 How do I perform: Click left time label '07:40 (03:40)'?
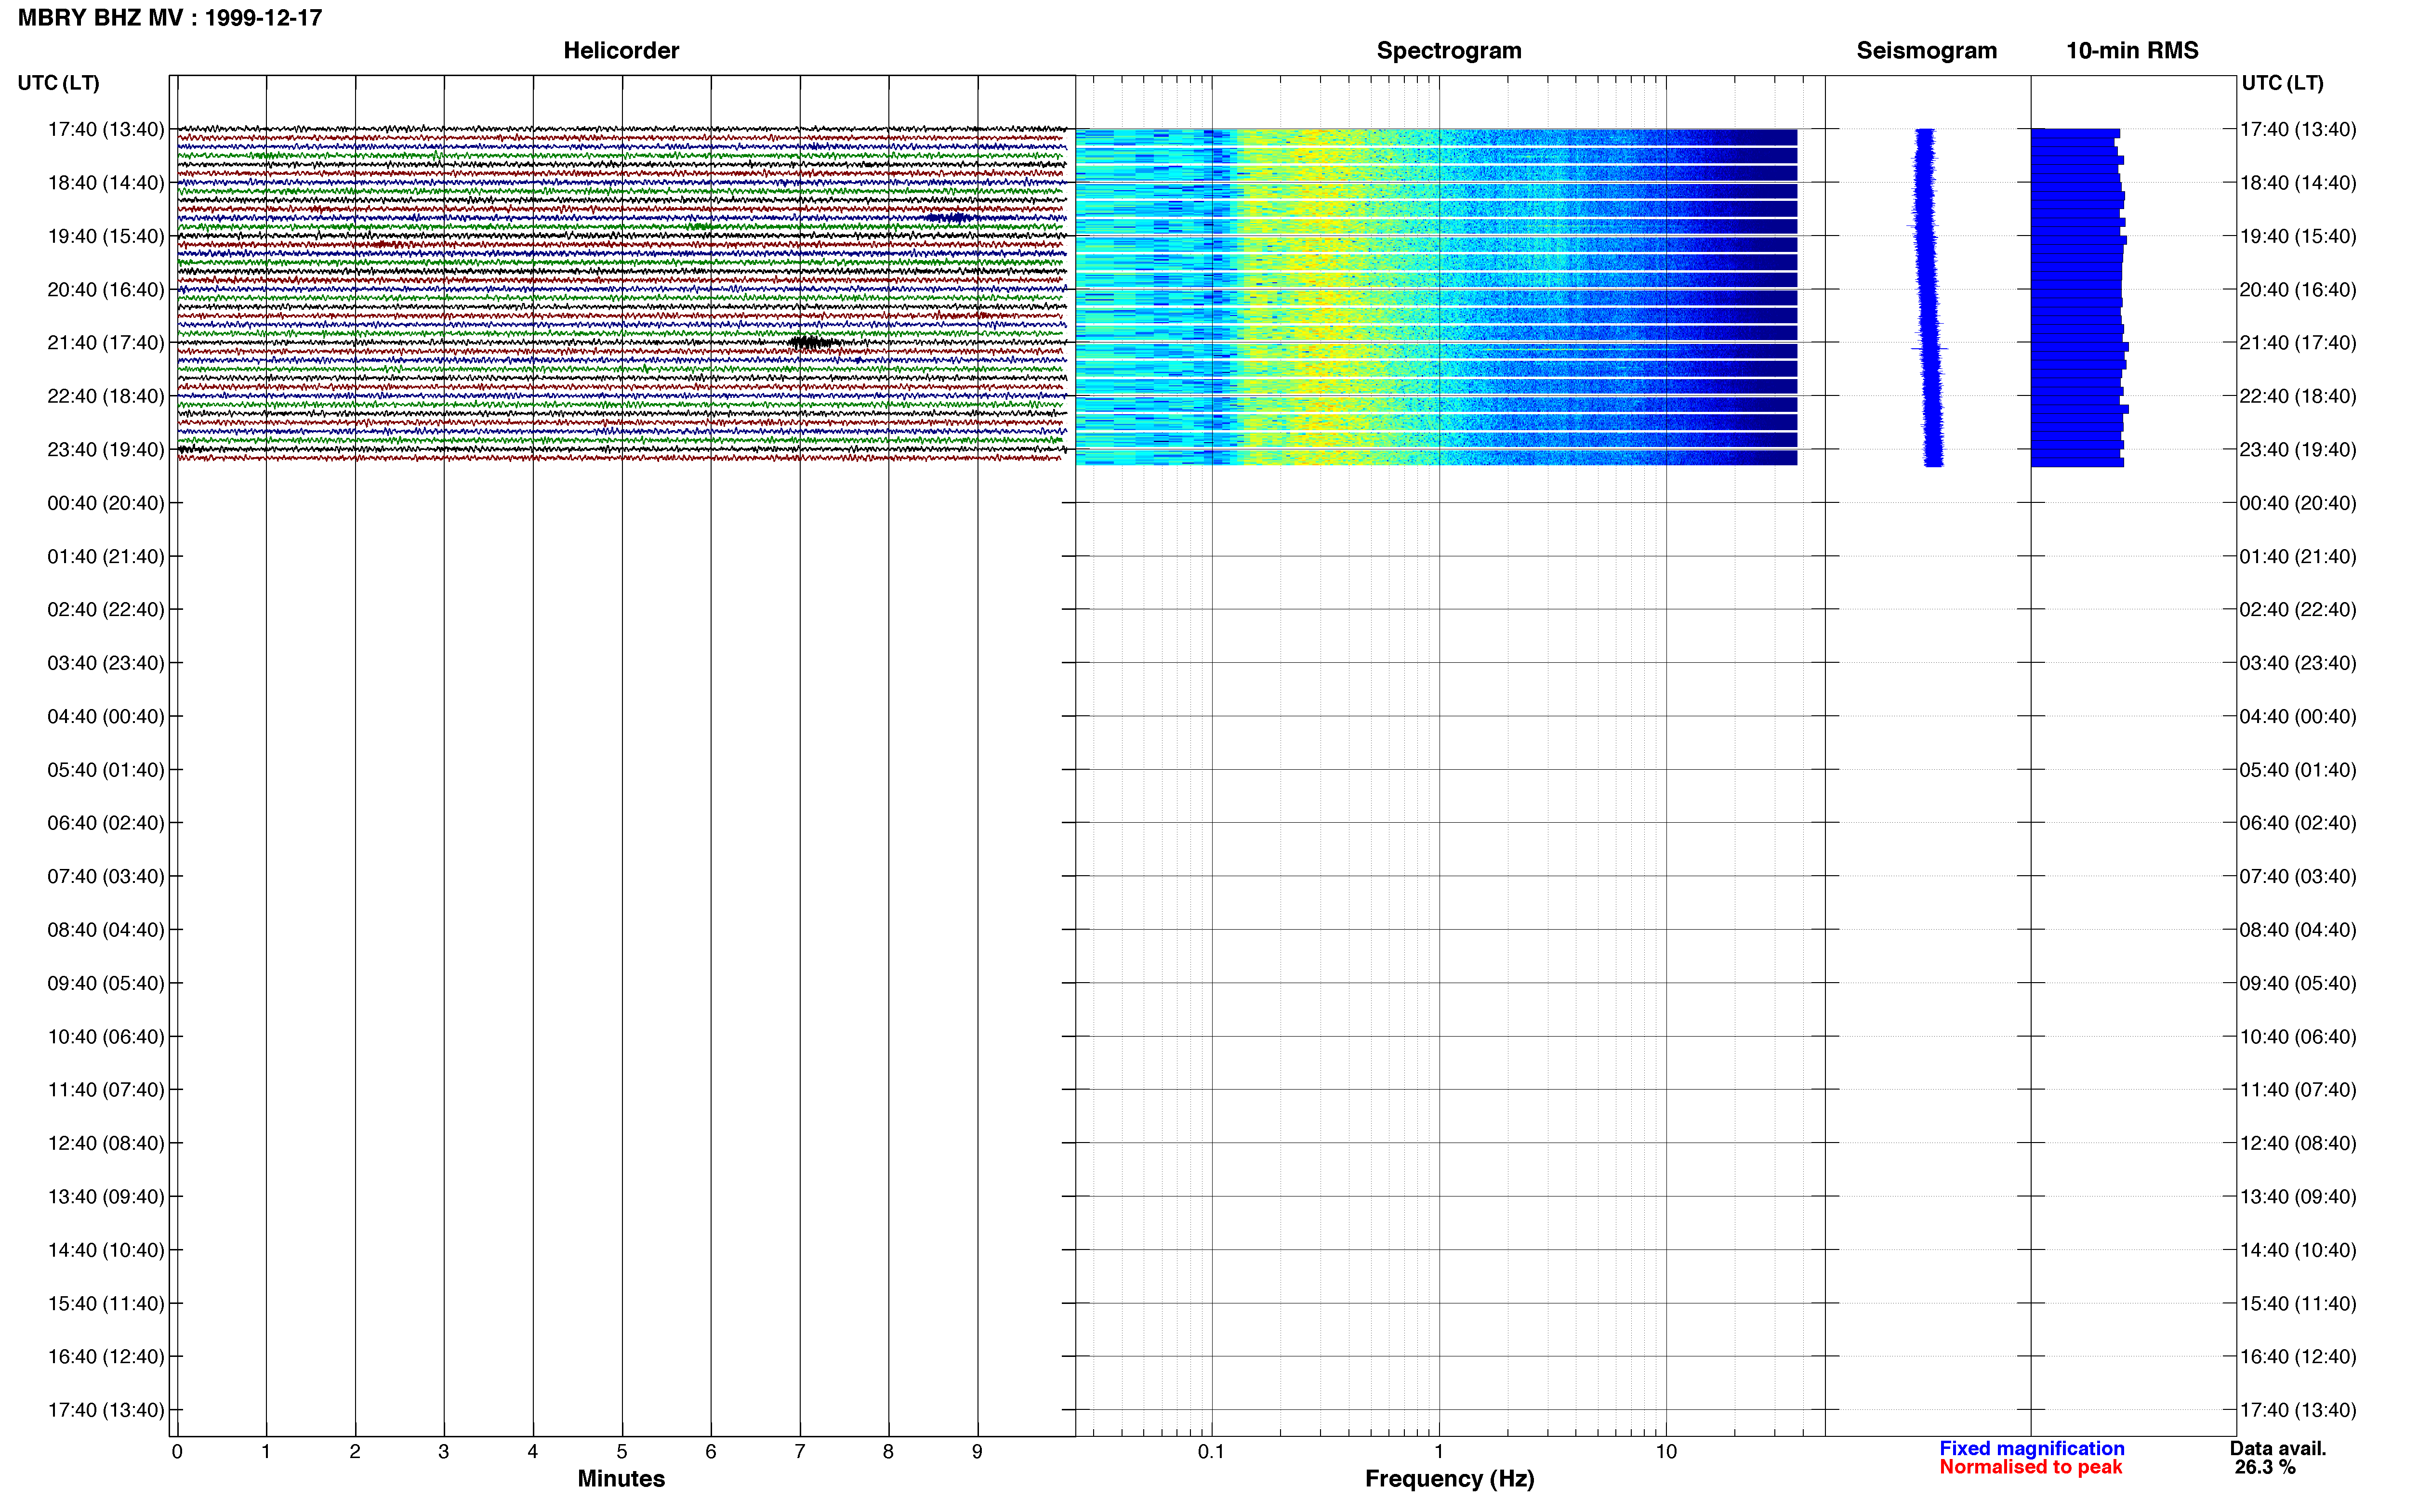tap(106, 877)
